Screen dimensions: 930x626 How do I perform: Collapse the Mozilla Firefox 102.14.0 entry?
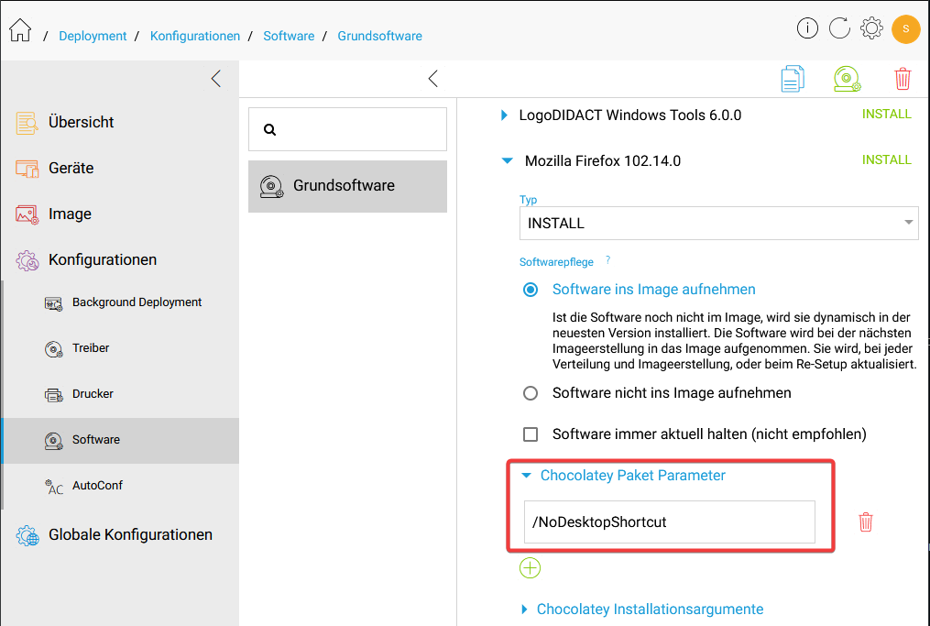(507, 160)
